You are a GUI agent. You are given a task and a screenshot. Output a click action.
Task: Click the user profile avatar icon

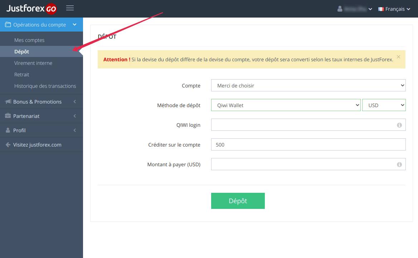point(340,9)
